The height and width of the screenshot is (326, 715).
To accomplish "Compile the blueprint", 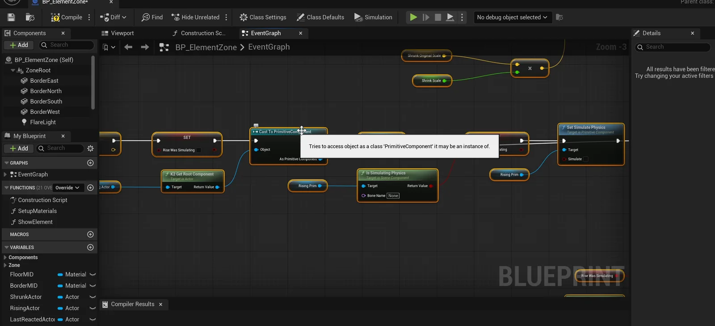I will pyautogui.click(x=66, y=17).
